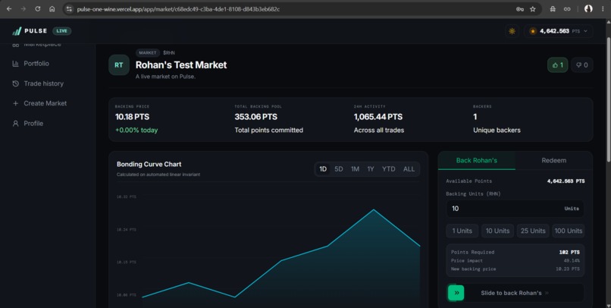Choose the 1 Units preset
This screenshot has width=611, height=308.
tap(462, 231)
